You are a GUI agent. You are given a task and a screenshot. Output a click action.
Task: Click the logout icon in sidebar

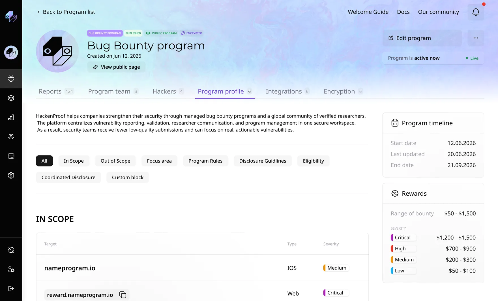tap(11, 289)
